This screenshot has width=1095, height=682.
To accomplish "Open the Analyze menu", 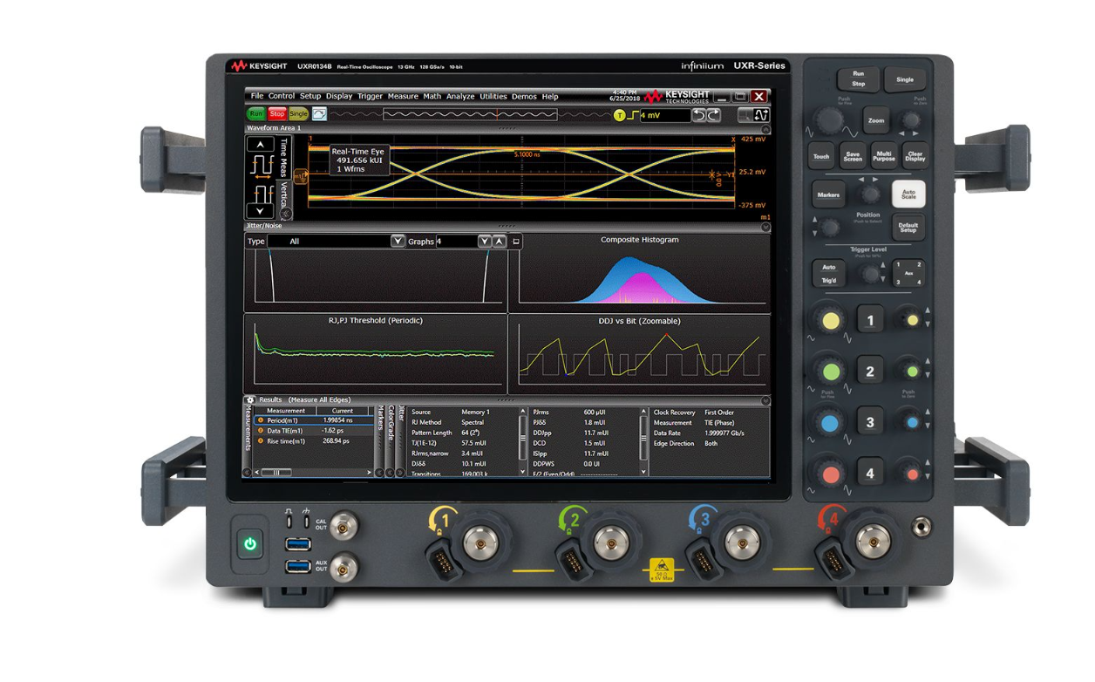I will (459, 96).
